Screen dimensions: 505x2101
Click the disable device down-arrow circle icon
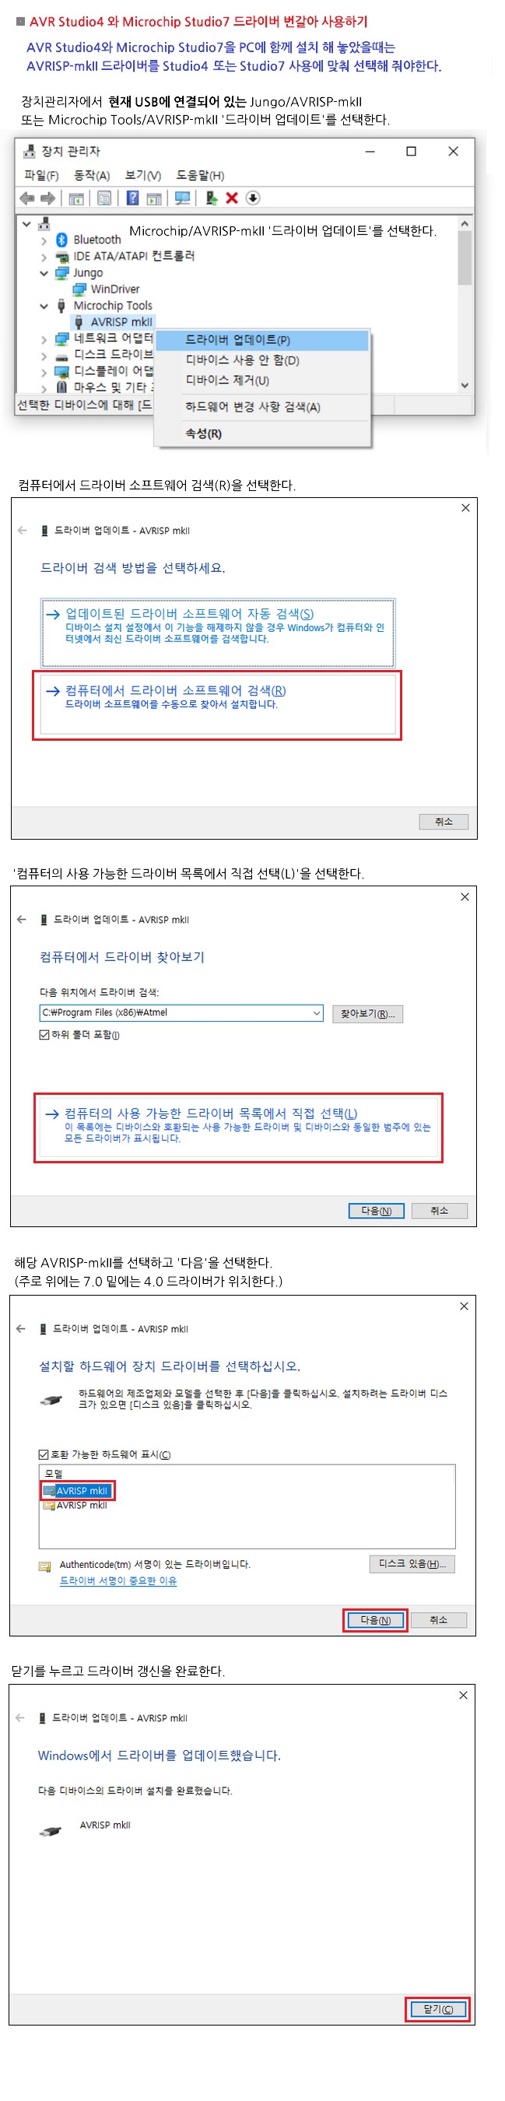[253, 198]
